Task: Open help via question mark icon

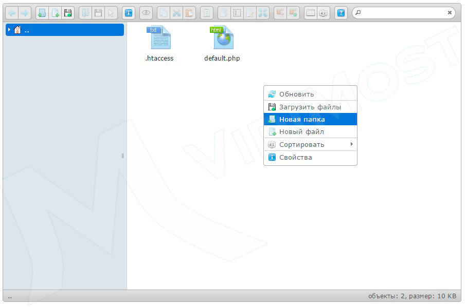Action: point(341,13)
